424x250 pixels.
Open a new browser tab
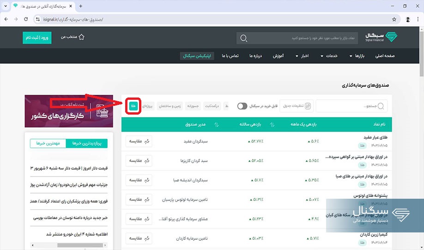click(x=80, y=6)
